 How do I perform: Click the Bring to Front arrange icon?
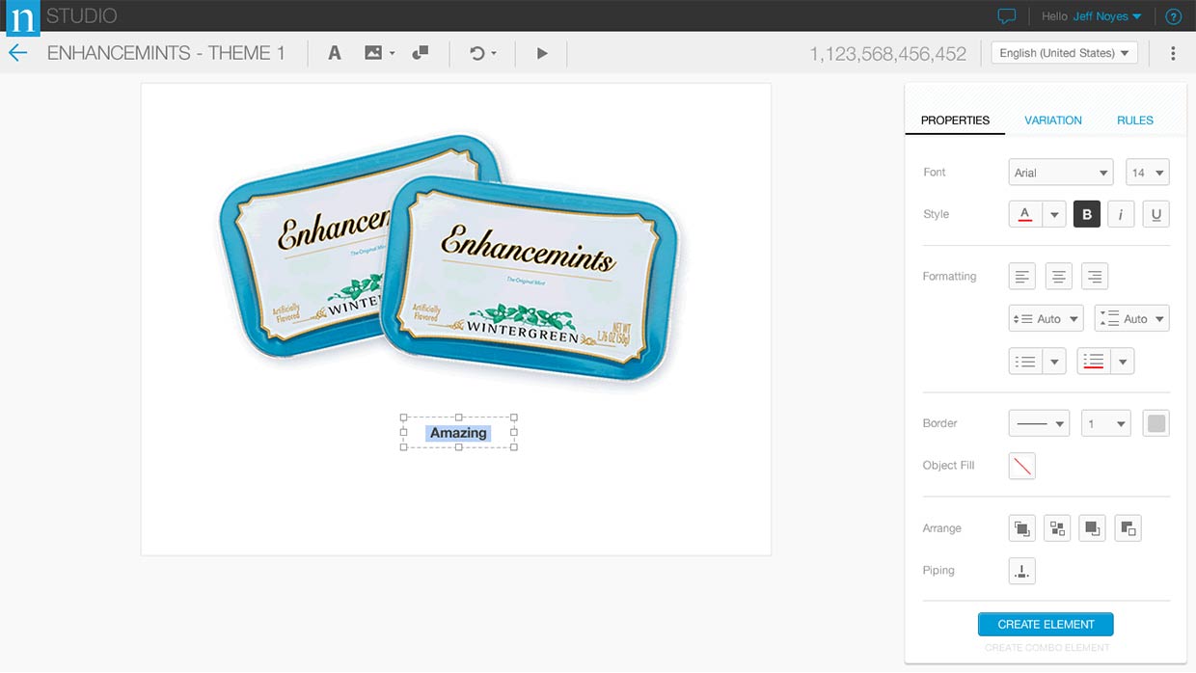coord(1022,528)
